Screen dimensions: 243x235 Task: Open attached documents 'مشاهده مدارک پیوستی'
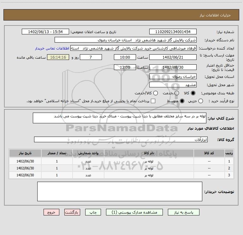pyautogui.click(x=132, y=212)
